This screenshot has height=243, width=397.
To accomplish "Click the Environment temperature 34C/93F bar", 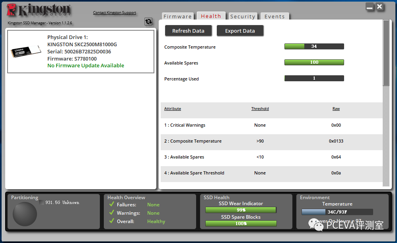I will point(337,212).
